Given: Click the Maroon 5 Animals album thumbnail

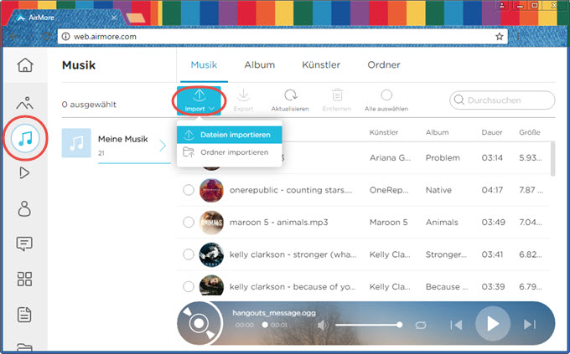Looking at the screenshot, I should coord(211,223).
